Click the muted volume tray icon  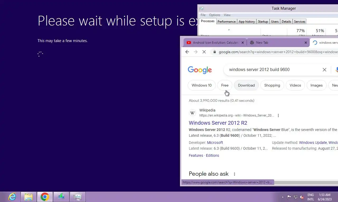[x=302, y=197]
